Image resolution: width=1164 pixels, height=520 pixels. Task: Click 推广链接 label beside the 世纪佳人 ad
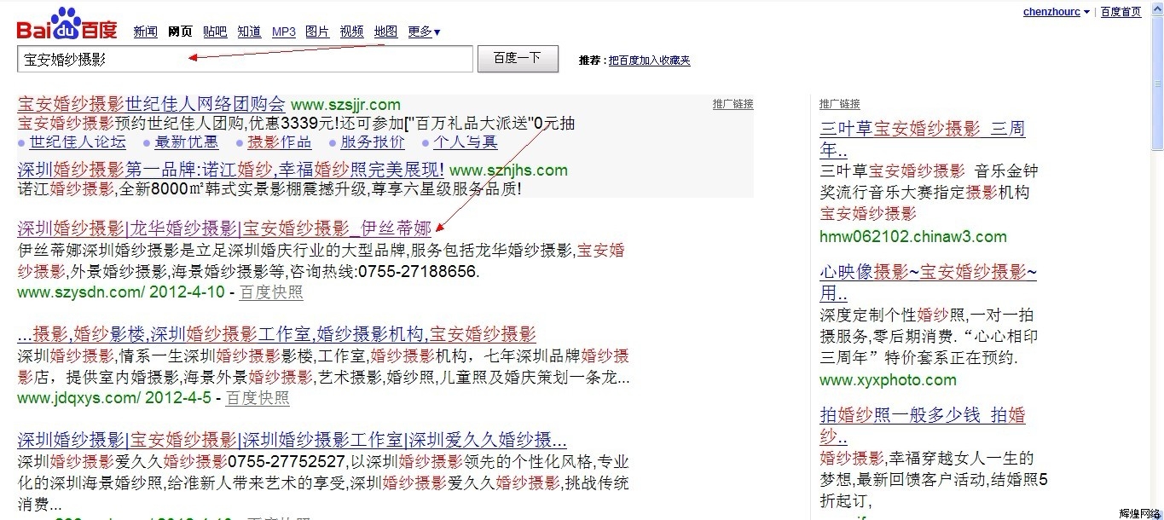(733, 104)
